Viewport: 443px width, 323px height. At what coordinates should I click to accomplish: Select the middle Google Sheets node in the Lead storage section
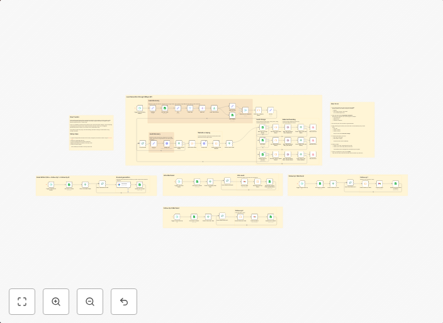pos(262,140)
